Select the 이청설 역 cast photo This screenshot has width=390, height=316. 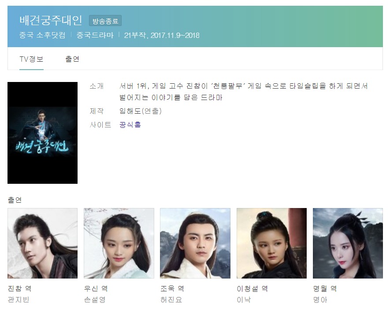coord(271,243)
